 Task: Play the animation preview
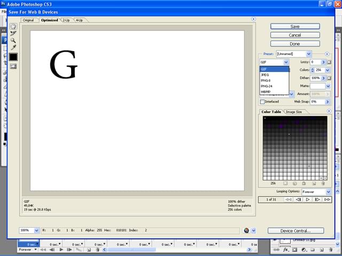pyautogui.click(x=308, y=199)
